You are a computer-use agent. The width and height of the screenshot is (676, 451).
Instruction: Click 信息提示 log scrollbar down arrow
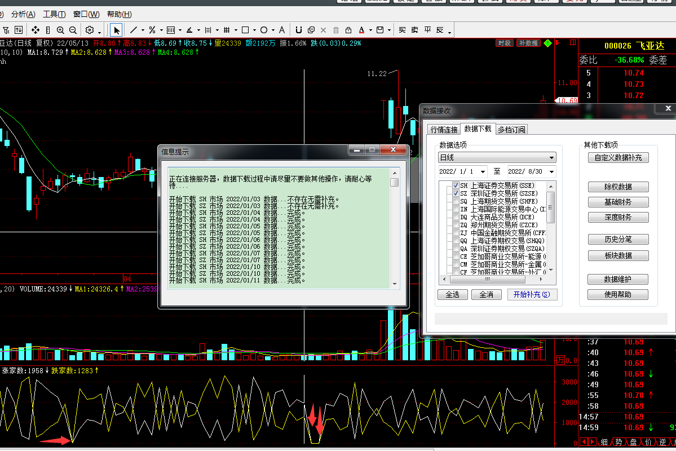pyautogui.click(x=395, y=284)
